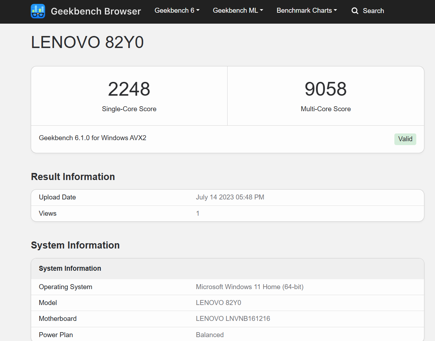Viewport: 435px width, 341px height.
Task: Click the search magnifying glass icon
Action: tap(355, 11)
